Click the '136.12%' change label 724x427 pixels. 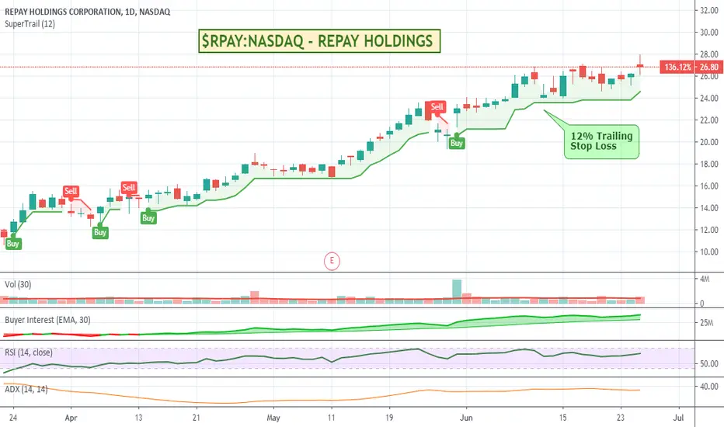678,67
